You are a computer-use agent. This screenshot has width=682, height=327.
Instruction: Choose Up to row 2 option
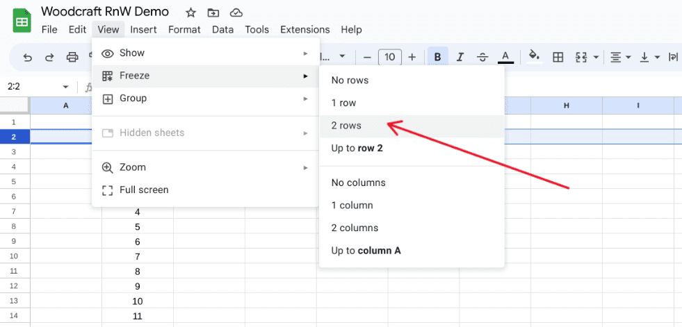point(412,149)
